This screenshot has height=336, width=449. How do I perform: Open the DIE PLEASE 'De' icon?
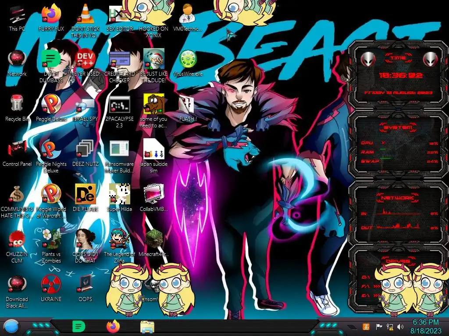tap(85, 199)
